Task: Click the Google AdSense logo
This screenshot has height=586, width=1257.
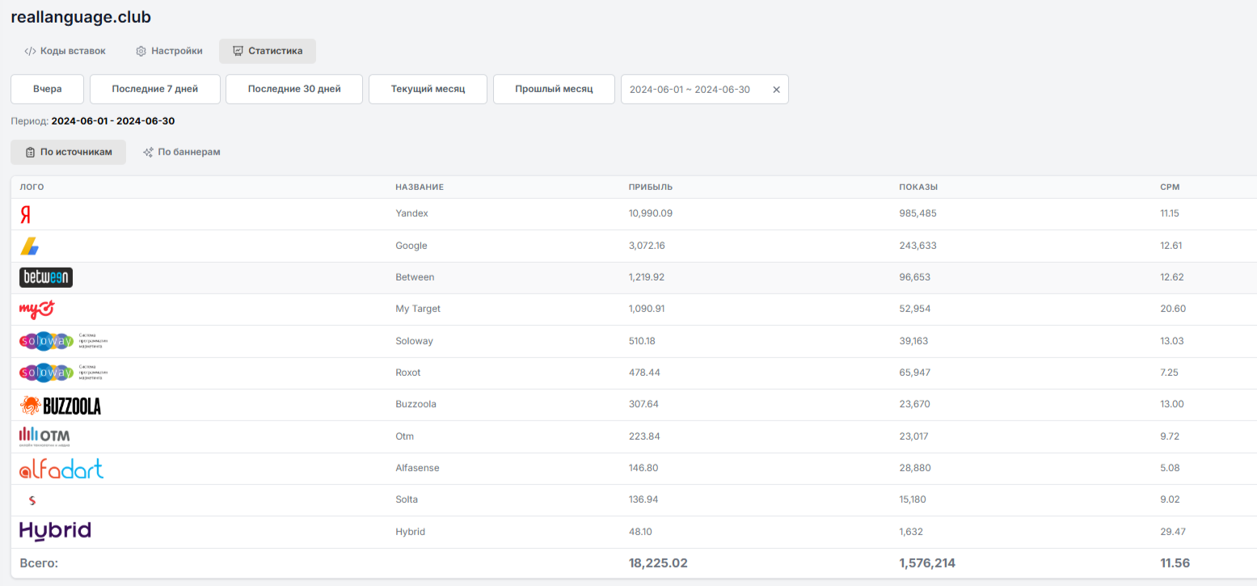Action: [29, 247]
